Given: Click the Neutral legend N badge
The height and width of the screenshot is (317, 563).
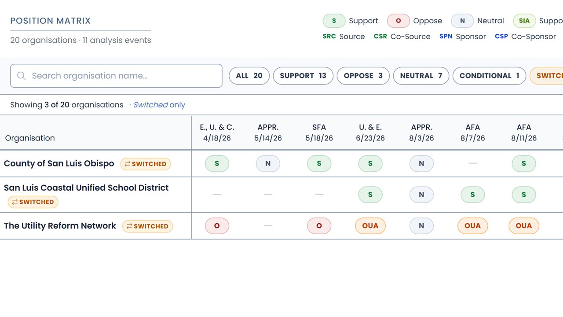Looking at the screenshot, I should pyautogui.click(x=462, y=21).
